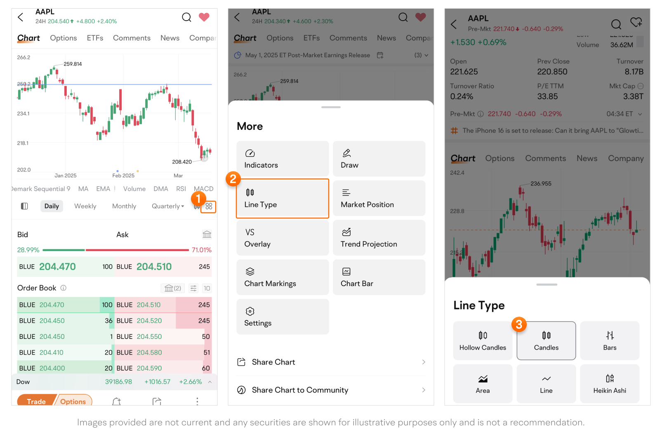Expand the earnings release (3) chevron

pyautogui.click(x=426, y=55)
